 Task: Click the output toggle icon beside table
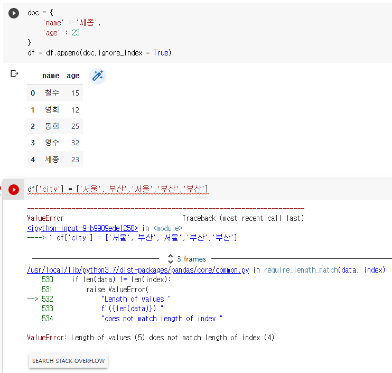tap(14, 73)
